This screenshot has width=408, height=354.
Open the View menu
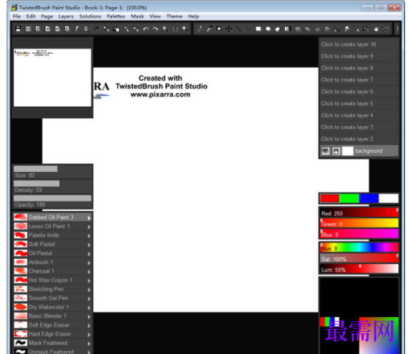coord(155,16)
